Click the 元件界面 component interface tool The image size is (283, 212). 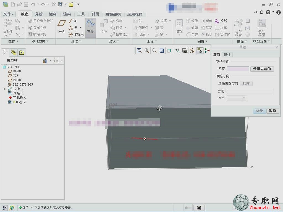[261, 28]
